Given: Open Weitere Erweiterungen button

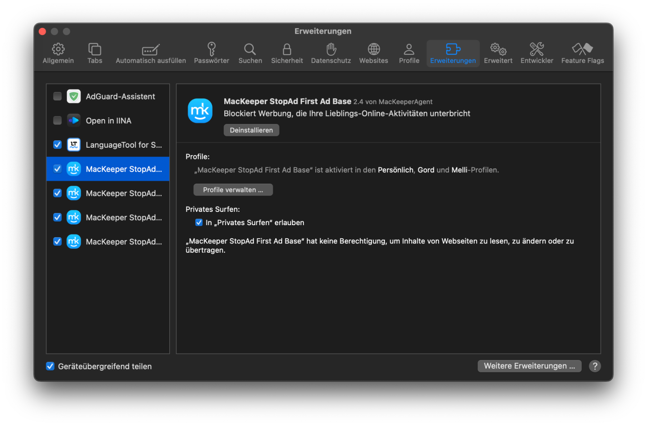Looking at the screenshot, I should tap(529, 366).
